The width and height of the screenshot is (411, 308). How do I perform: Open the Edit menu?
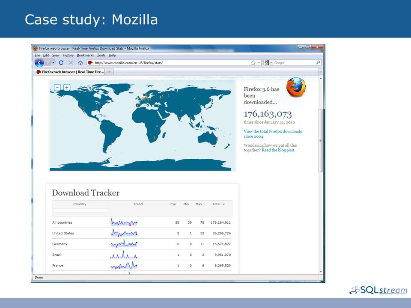click(x=46, y=55)
